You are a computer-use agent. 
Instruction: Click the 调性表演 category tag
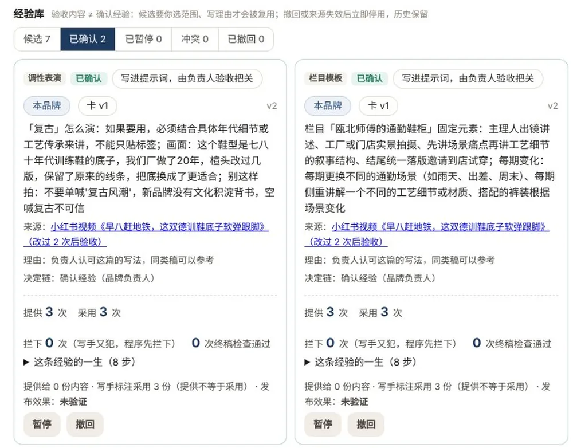point(45,78)
